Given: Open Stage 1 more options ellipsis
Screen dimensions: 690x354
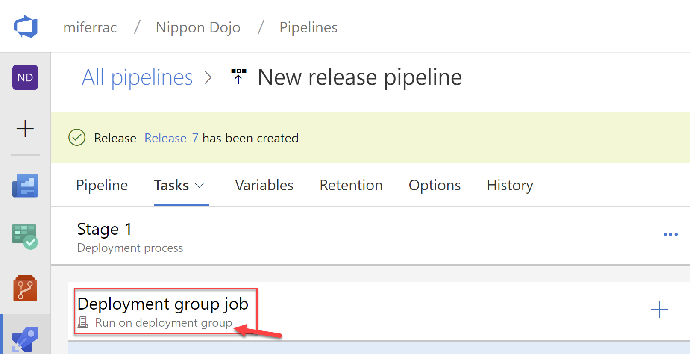Looking at the screenshot, I should pyautogui.click(x=670, y=234).
